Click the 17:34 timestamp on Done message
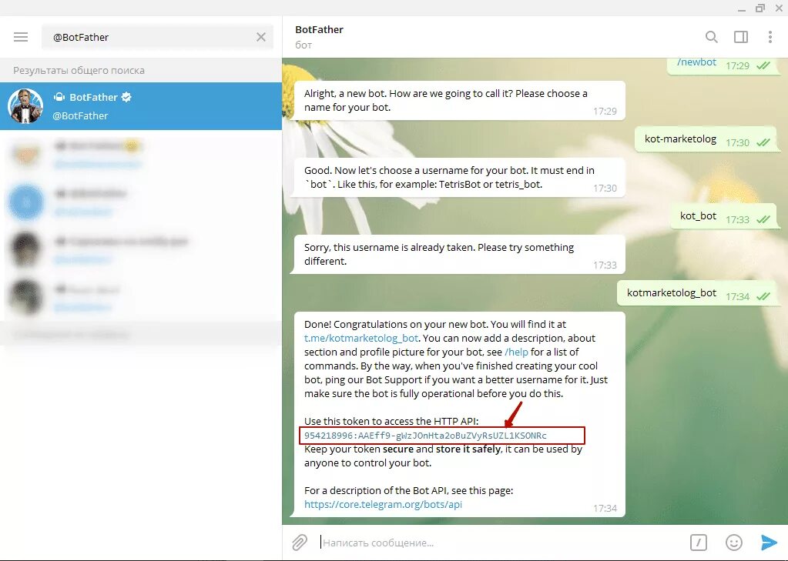The width and height of the screenshot is (788, 561). (605, 508)
